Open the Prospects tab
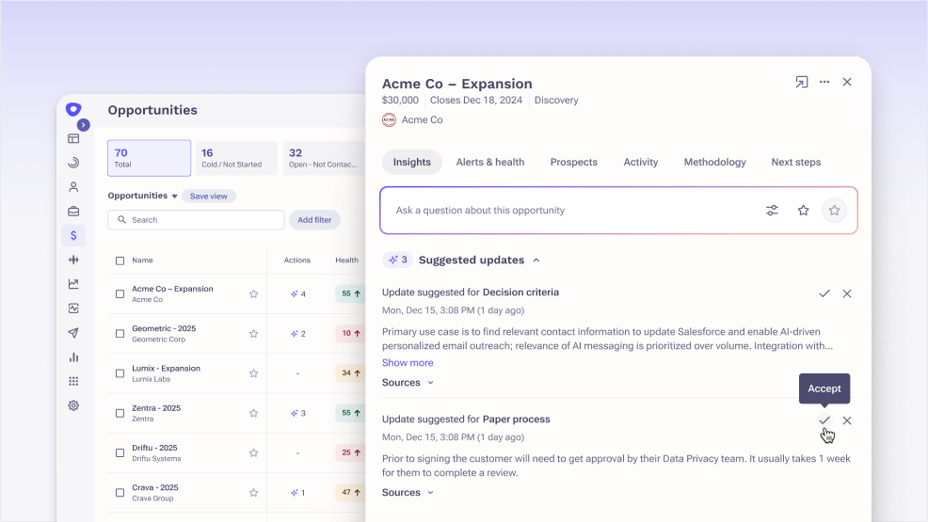 [x=573, y=162]
